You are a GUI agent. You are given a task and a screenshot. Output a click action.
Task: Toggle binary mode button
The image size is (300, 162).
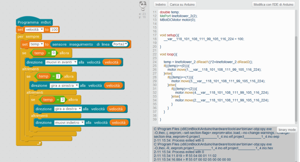[x=287, y=130]
